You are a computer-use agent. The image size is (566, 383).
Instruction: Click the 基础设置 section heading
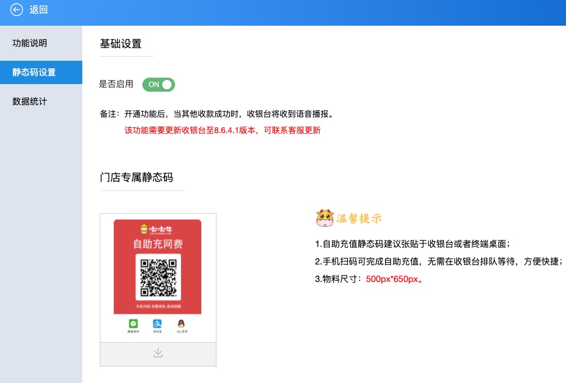point(121,44)
